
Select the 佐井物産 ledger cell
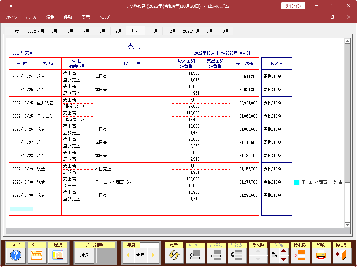click(x=48, y=103)
